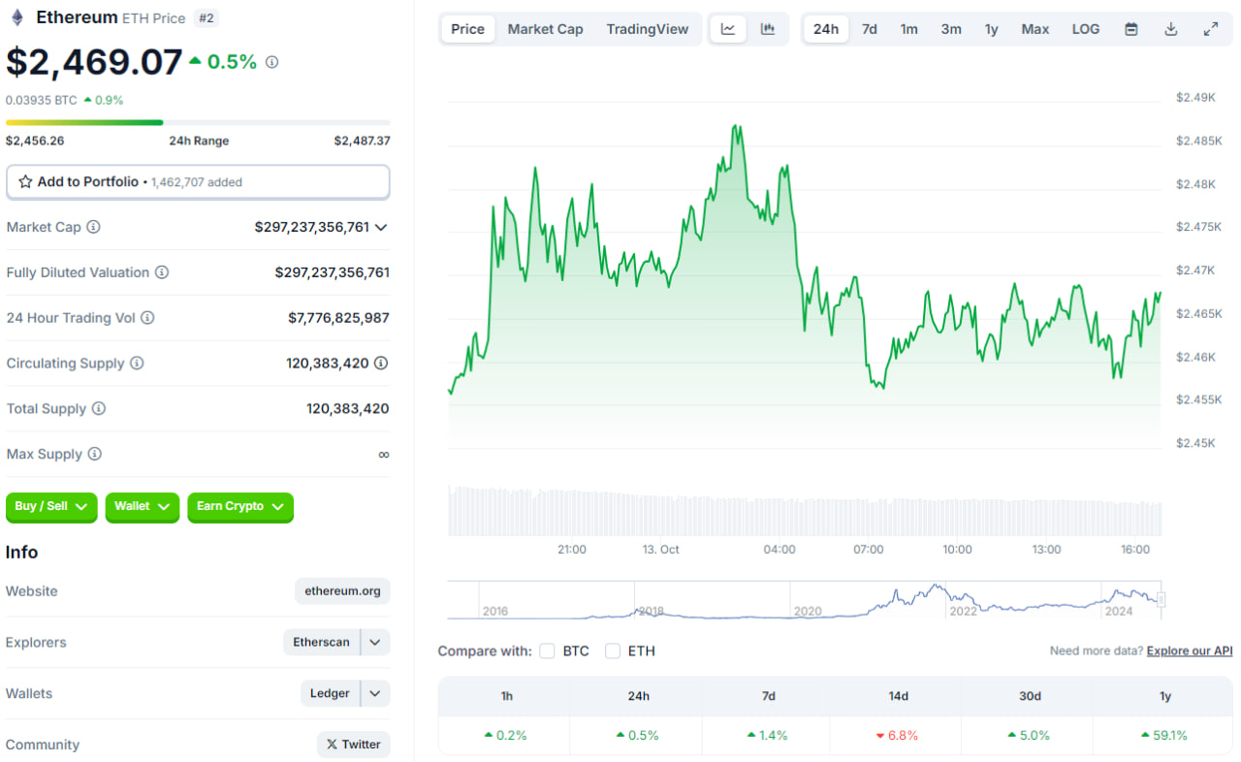Select the TradingView tab
The image size is (1241, 762).
(x=648, y=29)
